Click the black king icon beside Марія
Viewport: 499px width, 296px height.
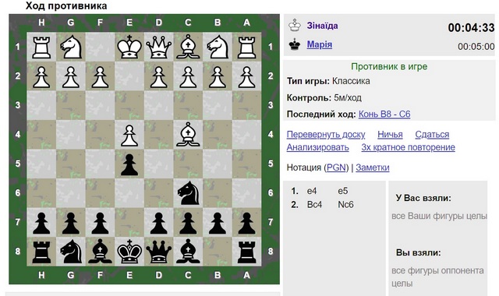click(295, 44)
